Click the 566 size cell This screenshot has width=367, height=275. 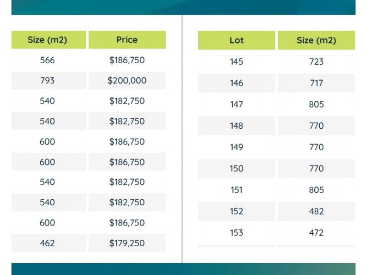point(47,60)
